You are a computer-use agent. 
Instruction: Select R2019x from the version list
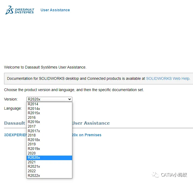(x=49, y=149)
